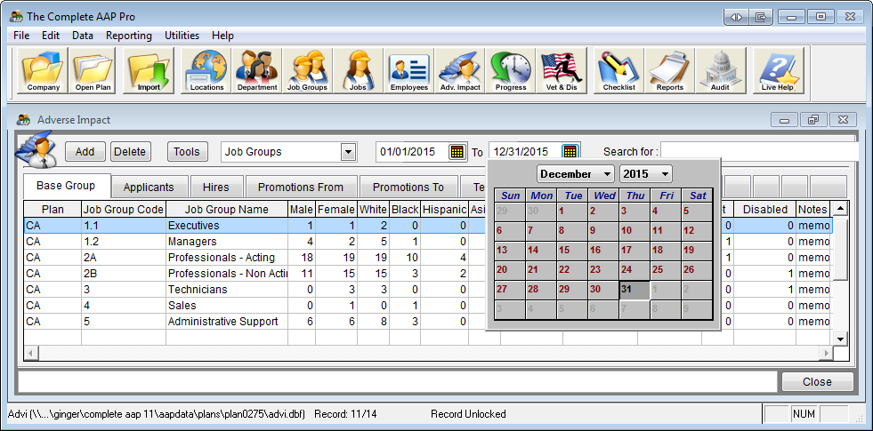
Task: Click the Adverse Impact window title icon
Action: (x=23, y=120)
